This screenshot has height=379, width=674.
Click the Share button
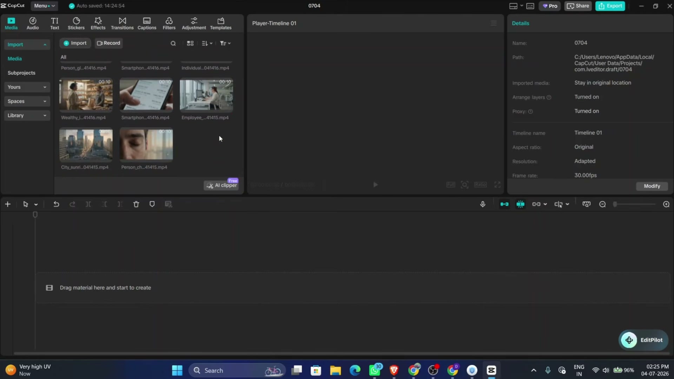[578, 6]
